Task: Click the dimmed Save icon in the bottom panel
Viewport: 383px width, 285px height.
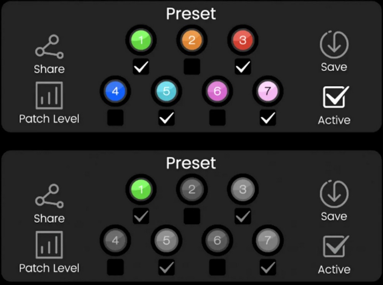Action: 334,194
